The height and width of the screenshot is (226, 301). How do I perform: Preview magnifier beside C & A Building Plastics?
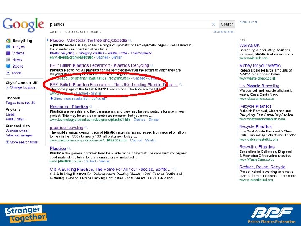tap(174, 169)
